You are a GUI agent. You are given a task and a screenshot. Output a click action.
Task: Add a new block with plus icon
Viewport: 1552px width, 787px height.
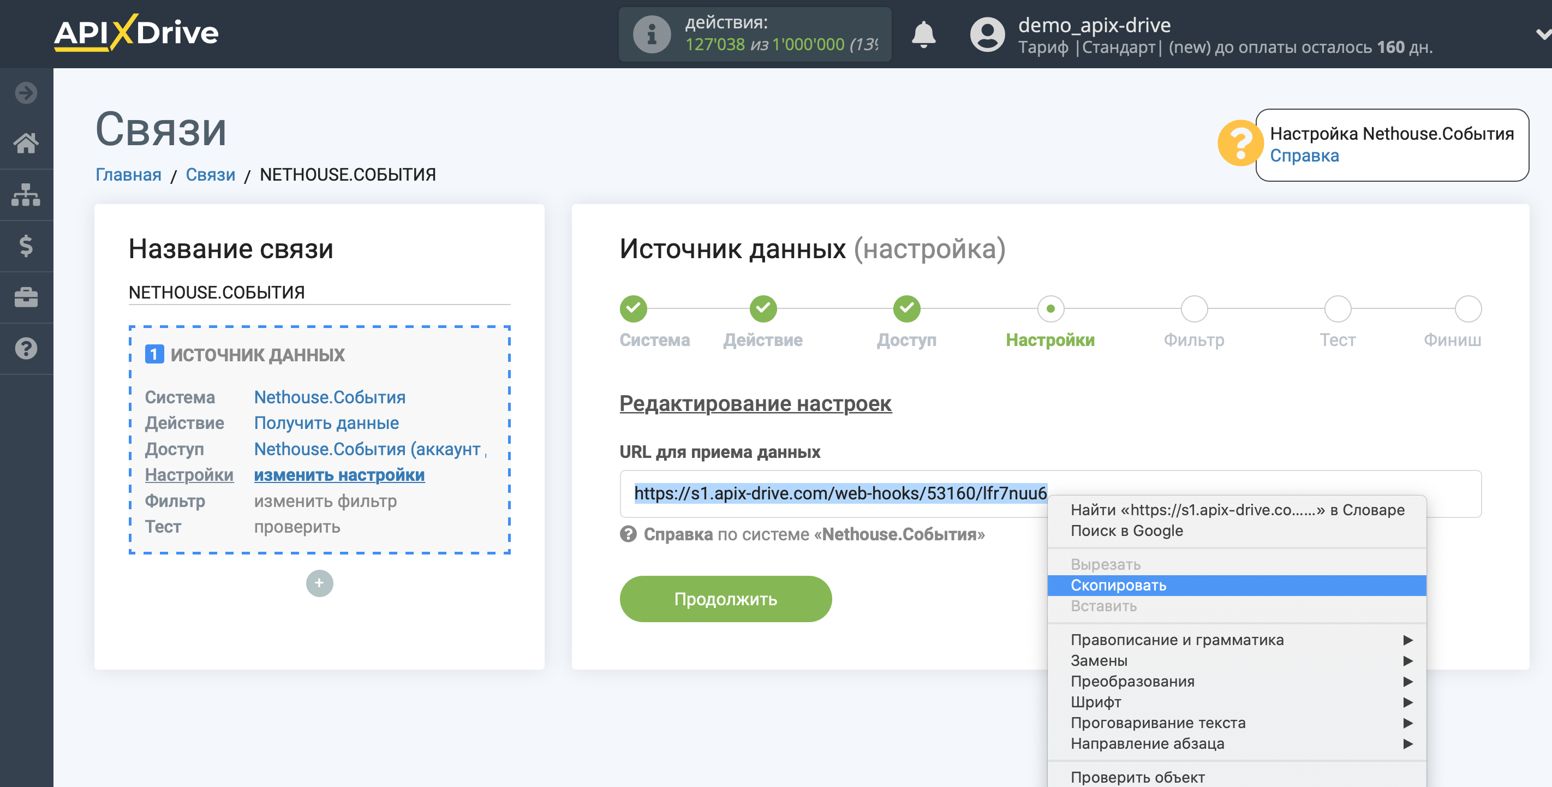click(319, 583)
